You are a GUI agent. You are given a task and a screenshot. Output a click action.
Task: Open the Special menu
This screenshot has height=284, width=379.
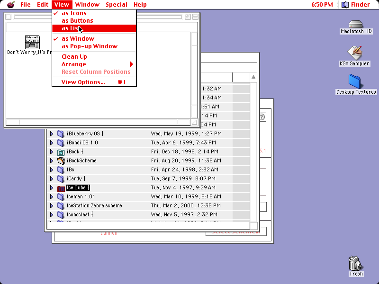(117, 4)
